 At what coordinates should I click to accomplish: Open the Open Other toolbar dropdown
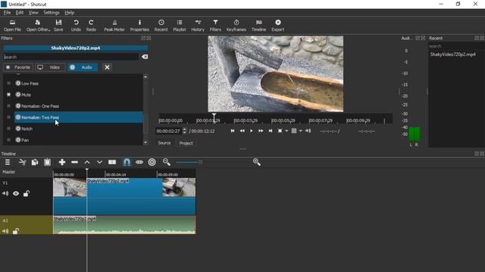point(38,25)
